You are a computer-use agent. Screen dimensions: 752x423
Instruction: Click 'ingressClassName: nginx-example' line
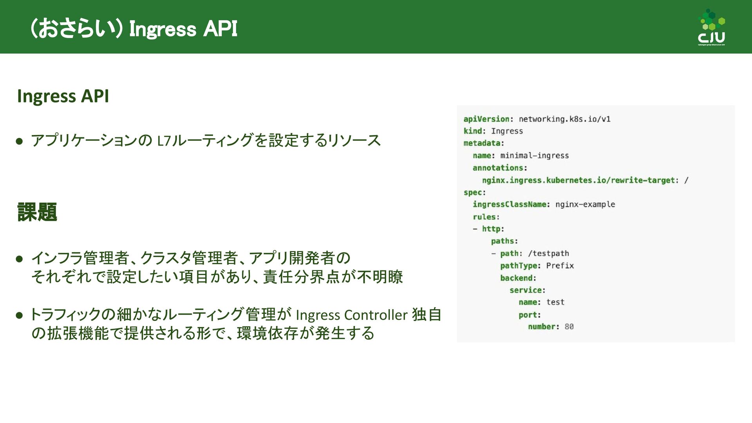point(544,204)
